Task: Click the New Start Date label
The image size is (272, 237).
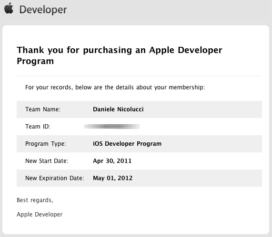Action: [47, 161]
